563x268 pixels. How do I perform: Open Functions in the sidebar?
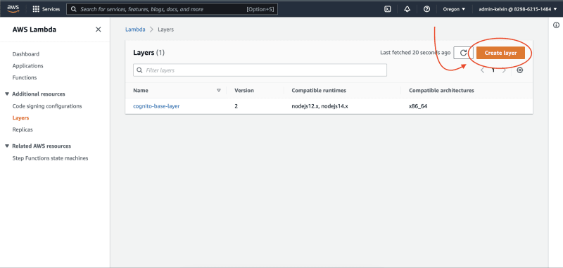25,77
